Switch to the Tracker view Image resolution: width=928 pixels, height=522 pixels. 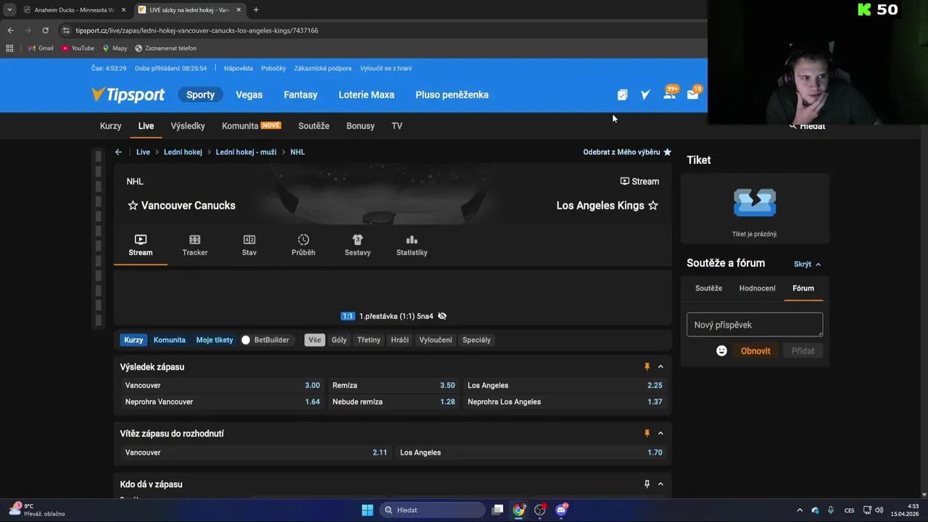pyautogui.click(x=195, y=245)
